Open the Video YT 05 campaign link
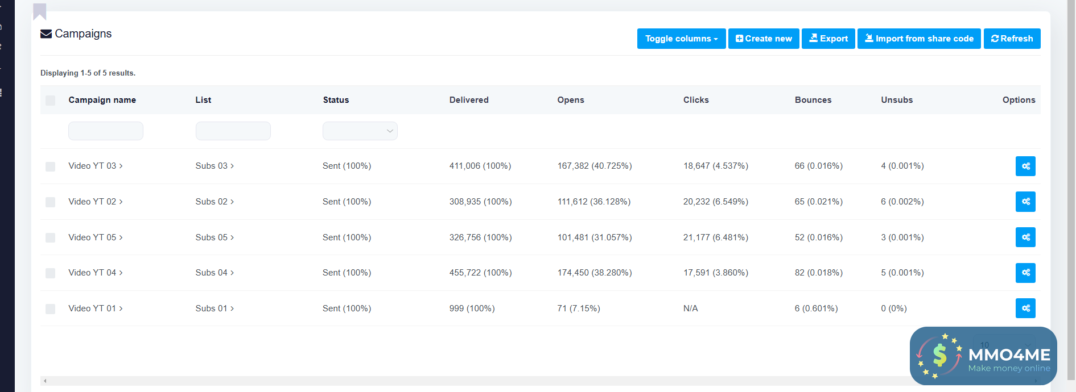 [x=96, y=237]
